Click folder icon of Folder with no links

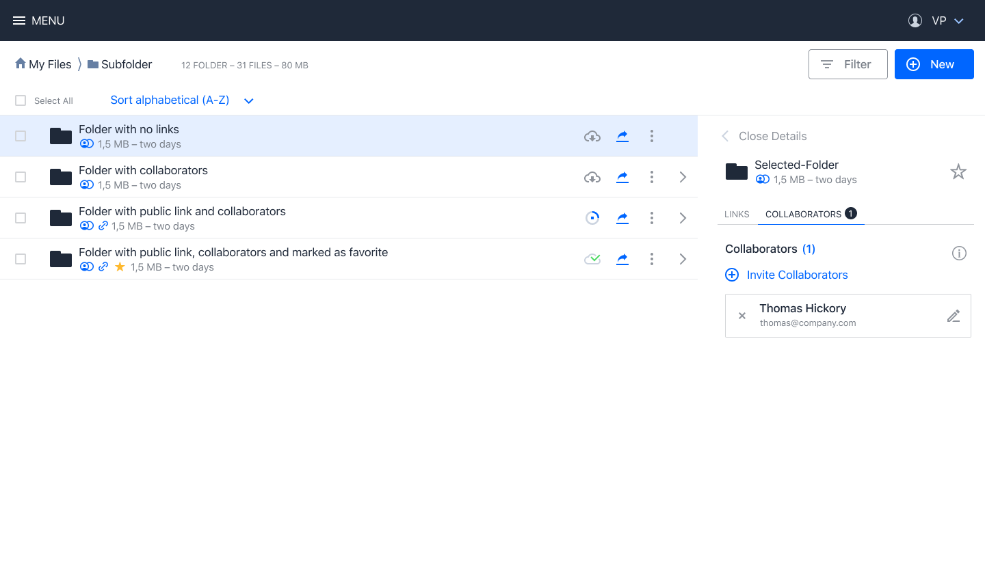coord(61,136)
